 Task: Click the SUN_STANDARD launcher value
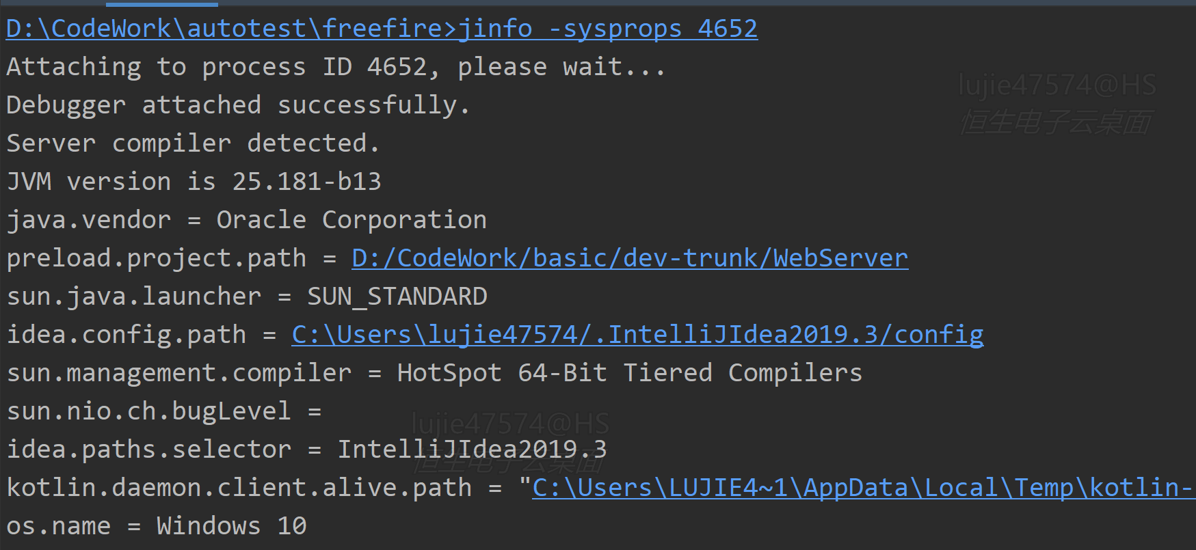397,297
